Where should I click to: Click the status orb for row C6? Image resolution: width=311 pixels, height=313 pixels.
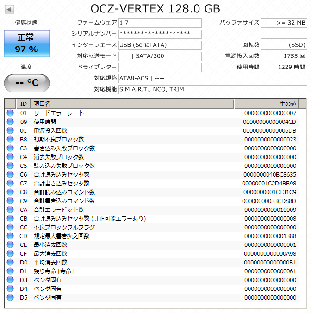coord(10,174)
